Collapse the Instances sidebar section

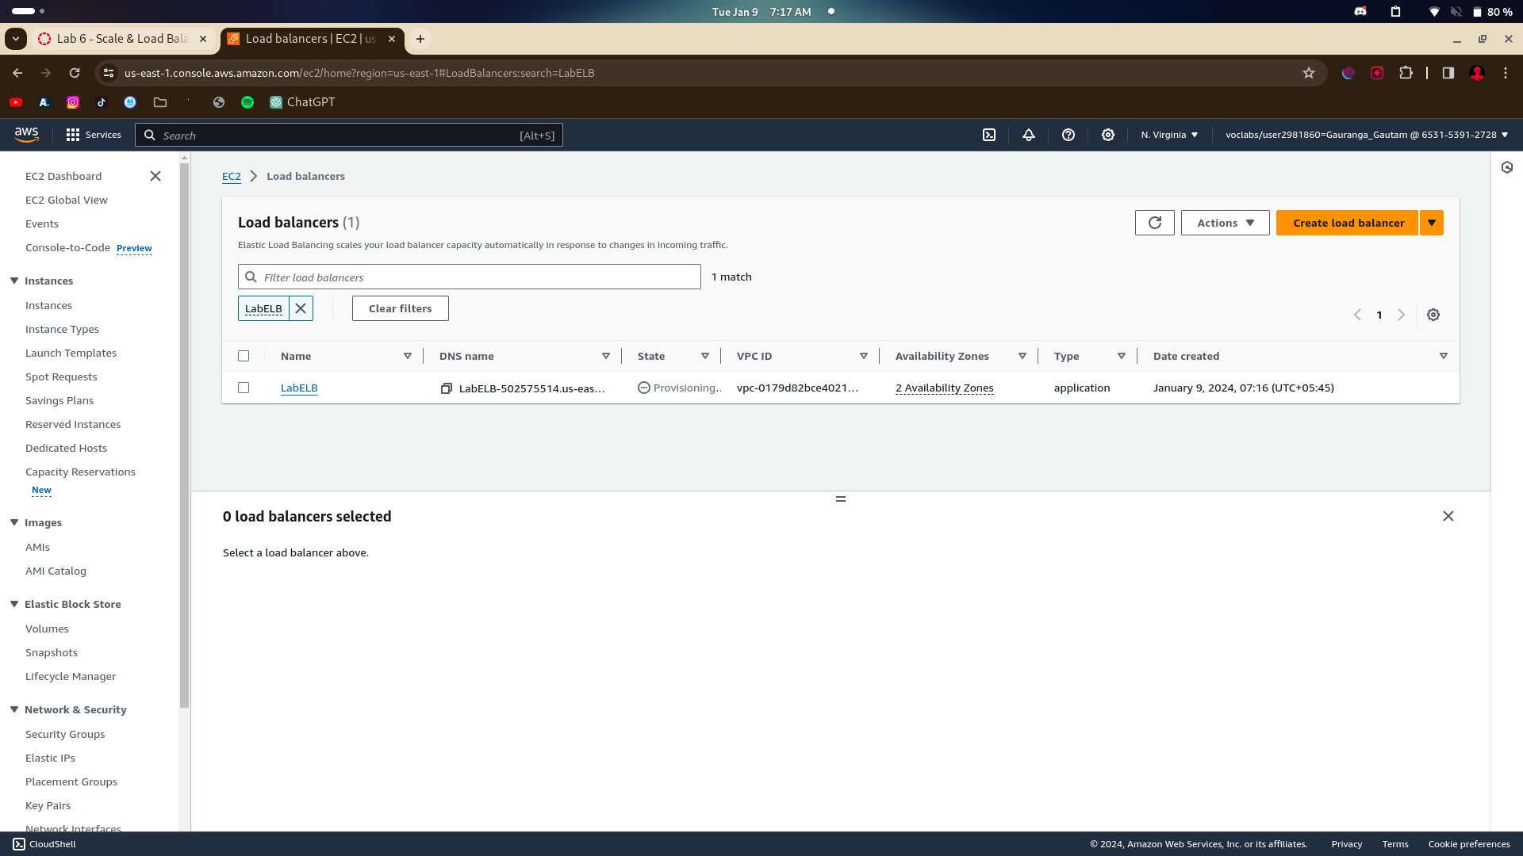point(14,281)
